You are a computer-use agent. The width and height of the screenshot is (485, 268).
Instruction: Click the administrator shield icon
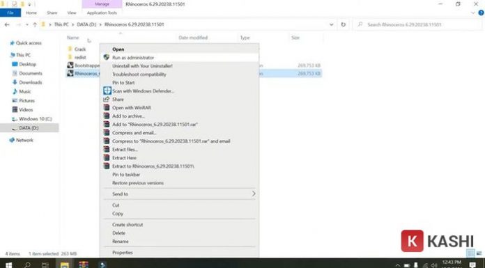107,57
